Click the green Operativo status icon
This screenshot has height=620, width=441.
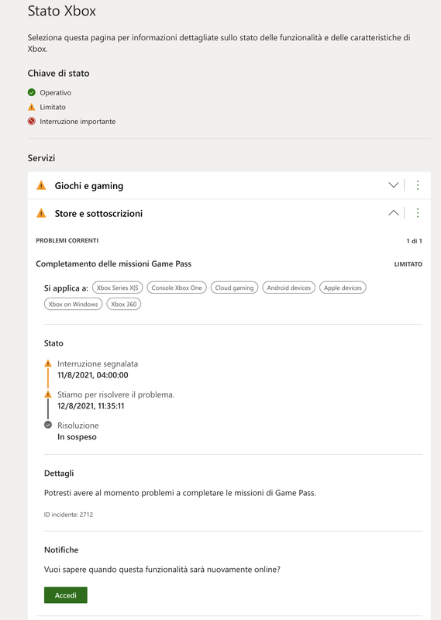click(32, 92)
